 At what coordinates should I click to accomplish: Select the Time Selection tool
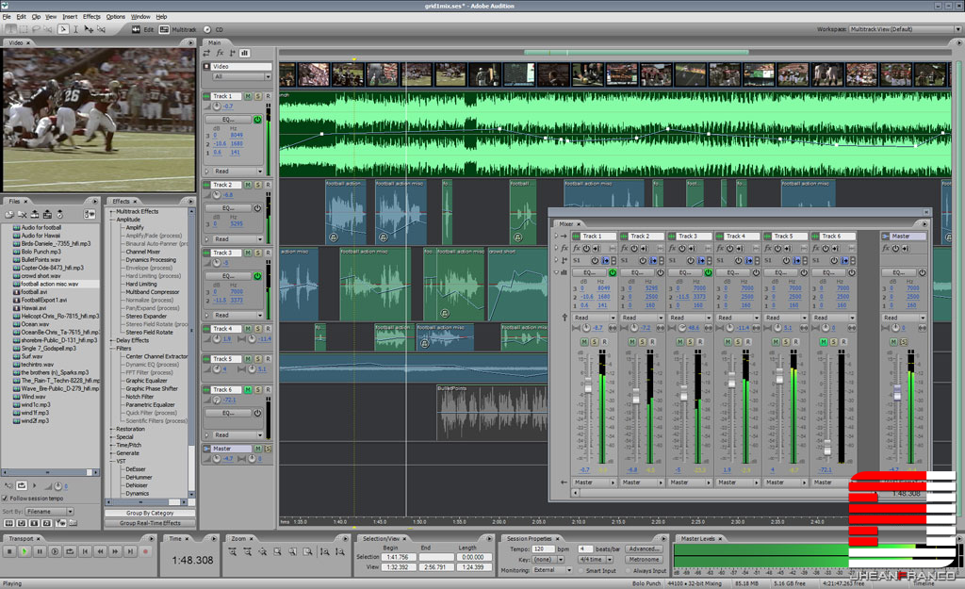[x=75, y=30]
